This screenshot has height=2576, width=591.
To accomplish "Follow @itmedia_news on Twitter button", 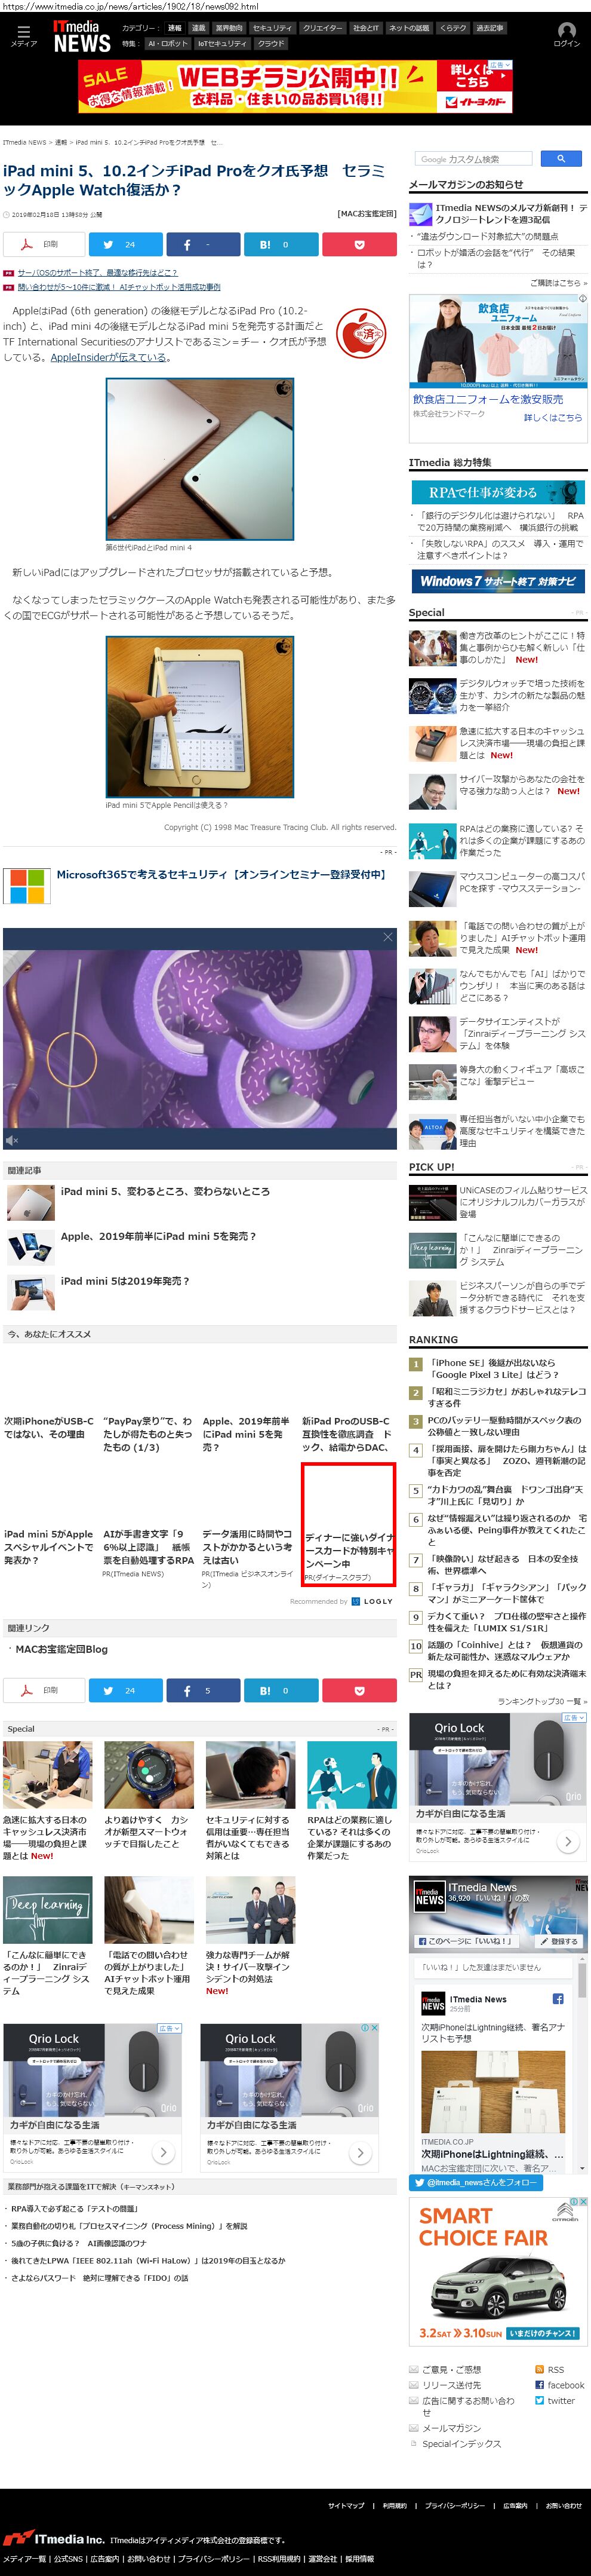I will pyautogui.click(x=475, y=2182).
